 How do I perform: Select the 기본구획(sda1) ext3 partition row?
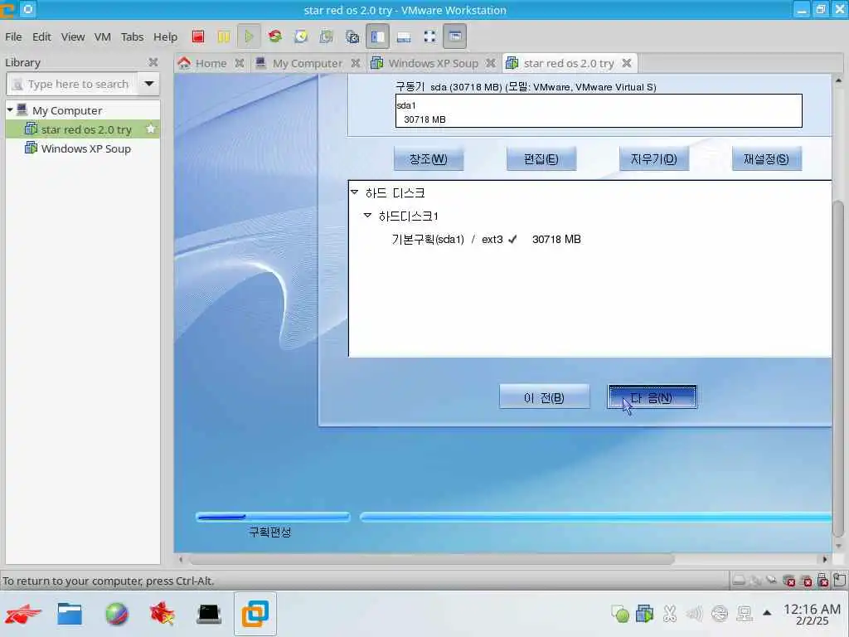(486, 240)
